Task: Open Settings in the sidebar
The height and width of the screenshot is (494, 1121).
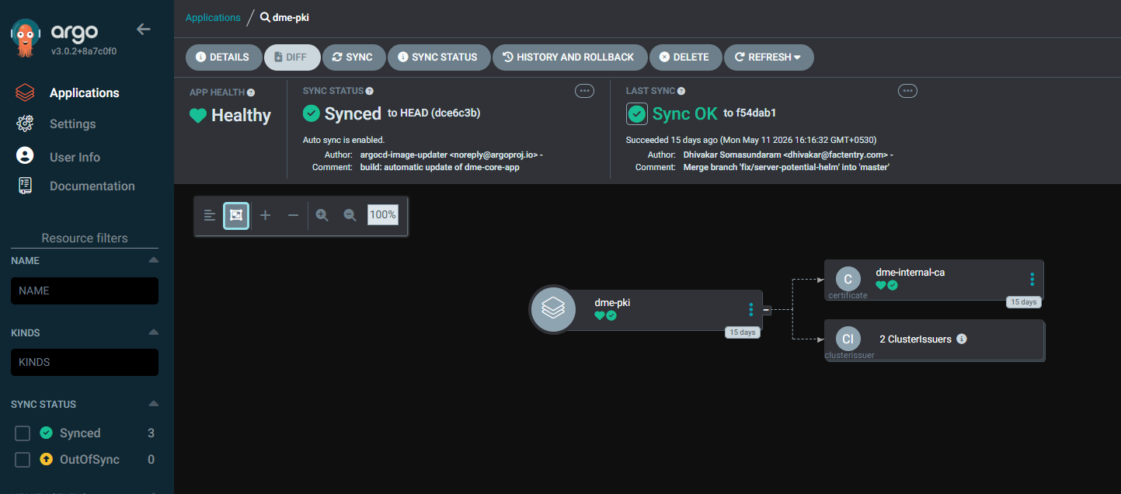Action: coord(72,124)
